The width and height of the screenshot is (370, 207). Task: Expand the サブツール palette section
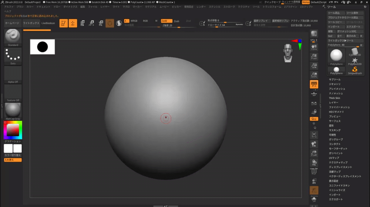click(x=335, y=79)
